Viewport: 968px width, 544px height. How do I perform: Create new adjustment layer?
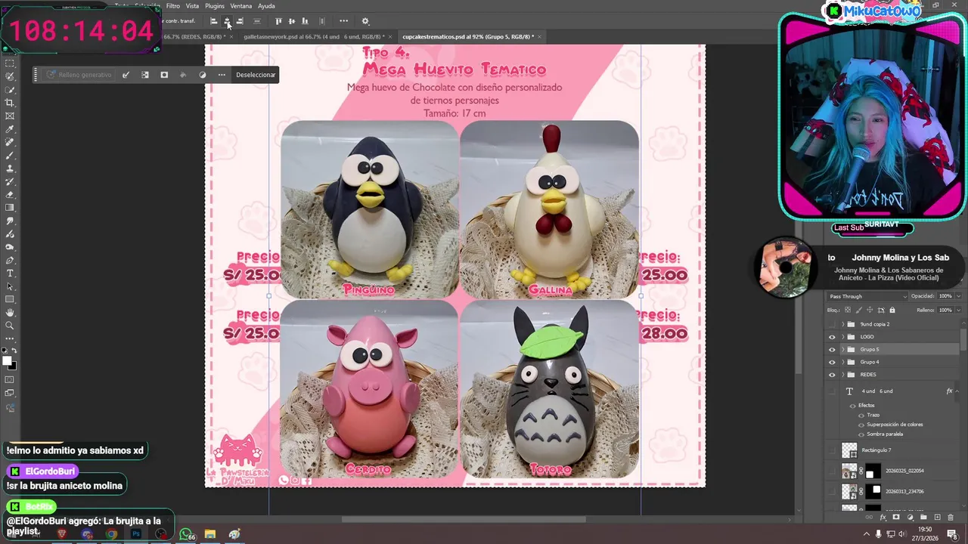point(910,518)
